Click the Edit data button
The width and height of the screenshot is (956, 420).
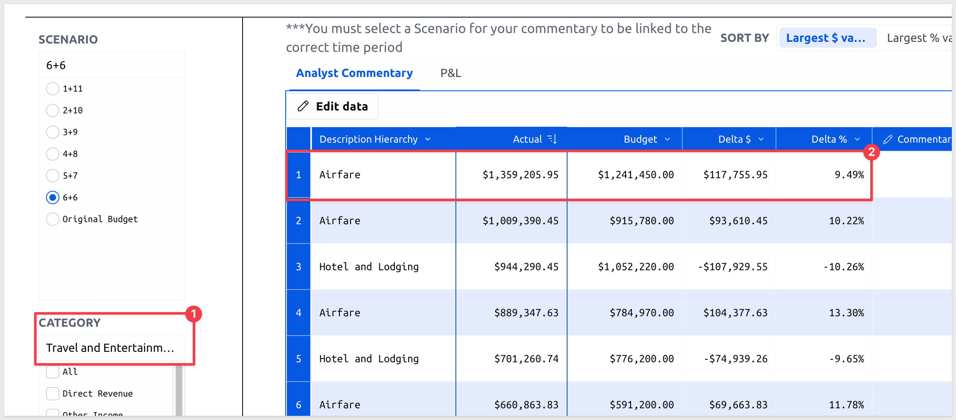coord(332,106)
